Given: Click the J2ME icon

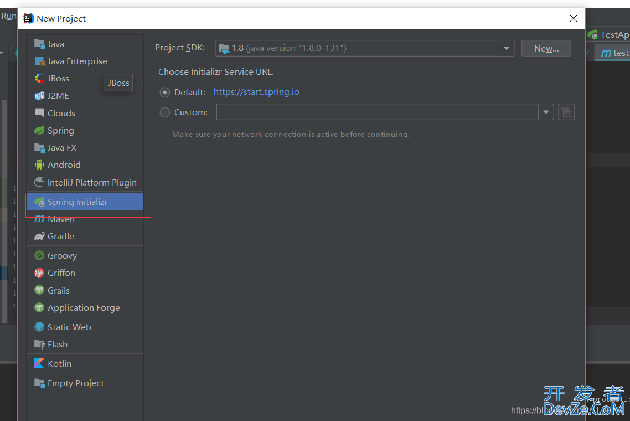Looking at the screenshot, I should point(39,96).
